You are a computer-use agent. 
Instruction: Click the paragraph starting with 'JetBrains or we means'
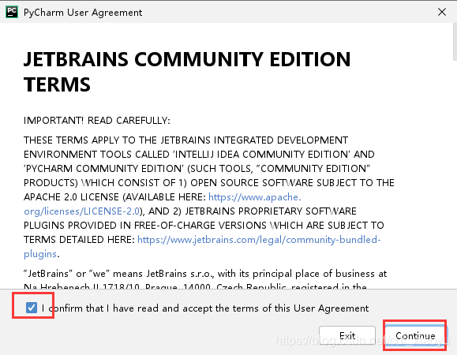[205, 280]
